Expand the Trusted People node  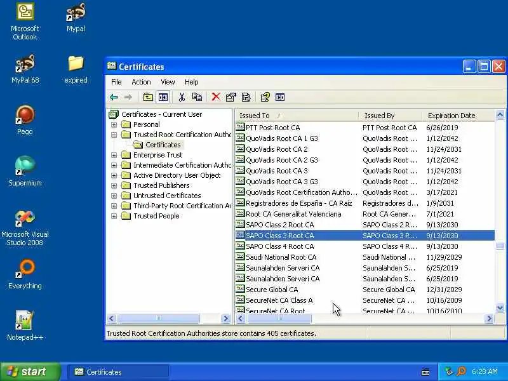[114, 216]
